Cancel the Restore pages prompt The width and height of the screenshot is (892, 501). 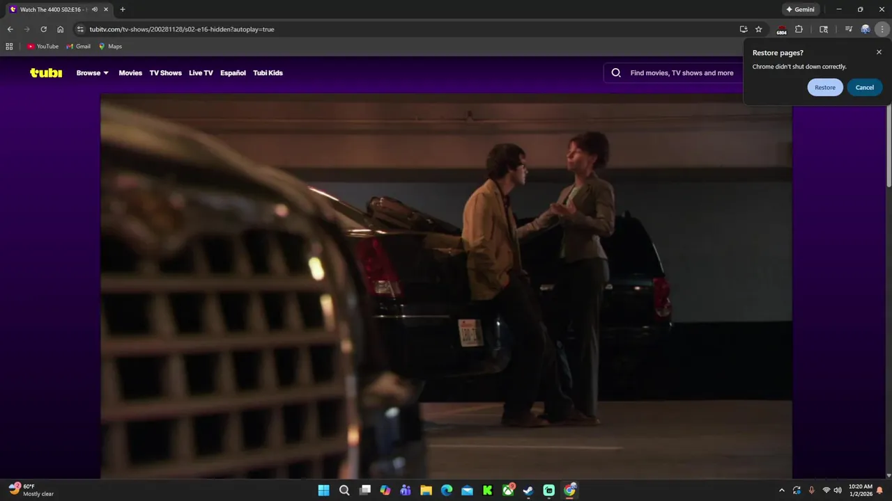click(x=865, y=88)
